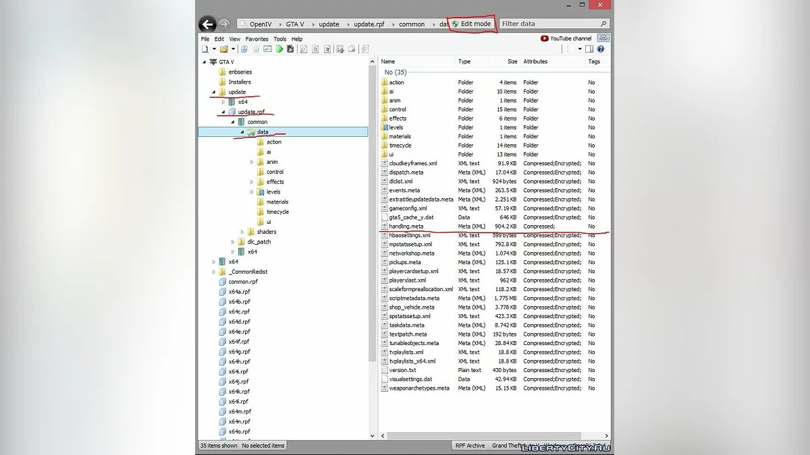Click the forward navigation arrow button
Viewport: 810px width, 455px height.
(x=223, y=24)
